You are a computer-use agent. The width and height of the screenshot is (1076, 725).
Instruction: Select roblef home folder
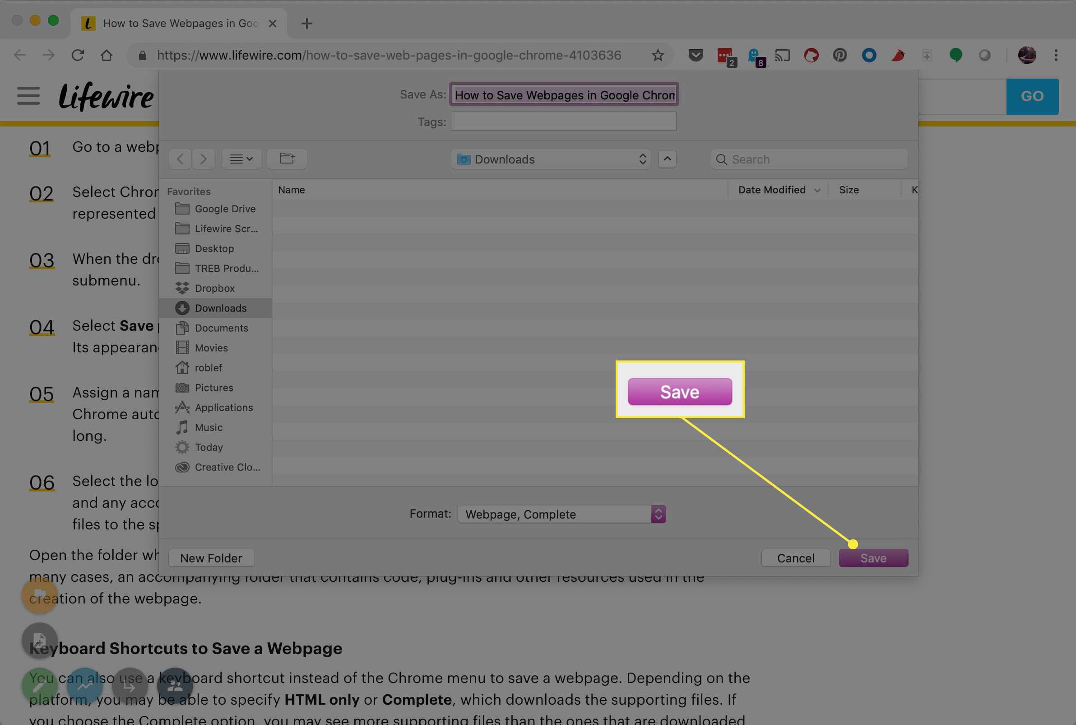coord(215,368)
